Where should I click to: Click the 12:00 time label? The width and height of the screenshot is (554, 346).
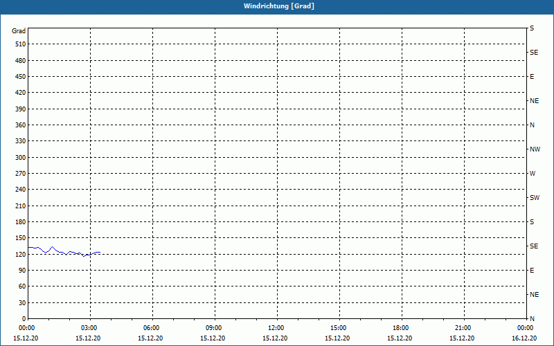coord(276,328)
